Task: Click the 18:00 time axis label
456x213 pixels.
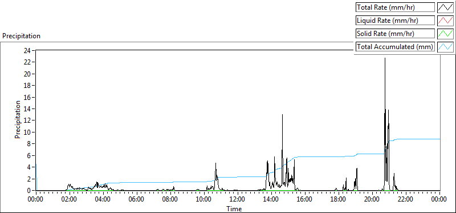Action: (x=339, y=200)
